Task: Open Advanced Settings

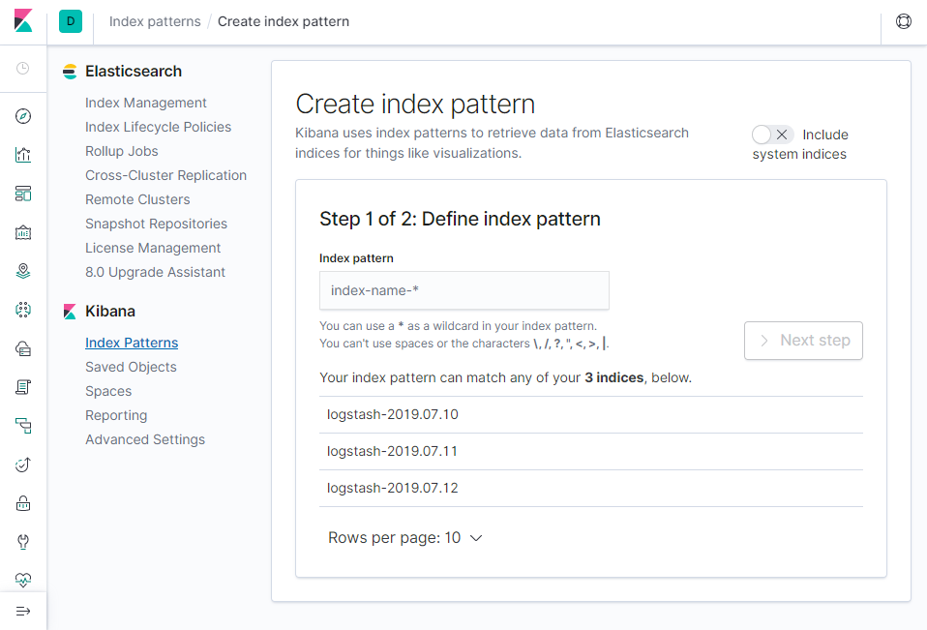Action: pyautogui.click(x=145, y=439)
